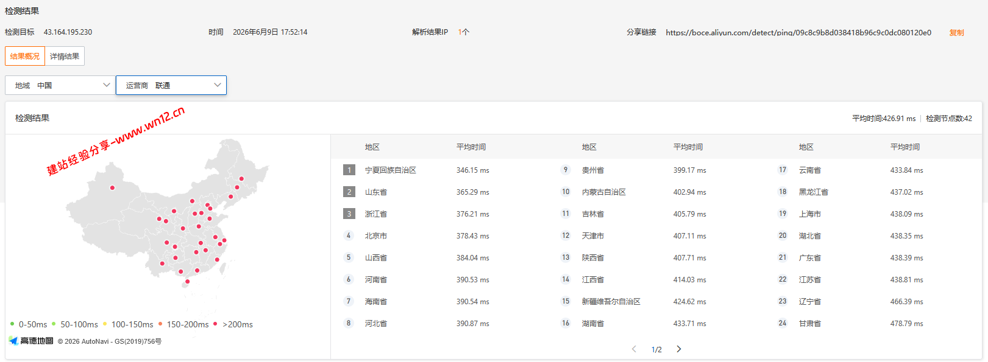The width and height of the screenshot is (988, 362).
Task: Click the last 平均时间 column header
Action: tap(905, 147)
